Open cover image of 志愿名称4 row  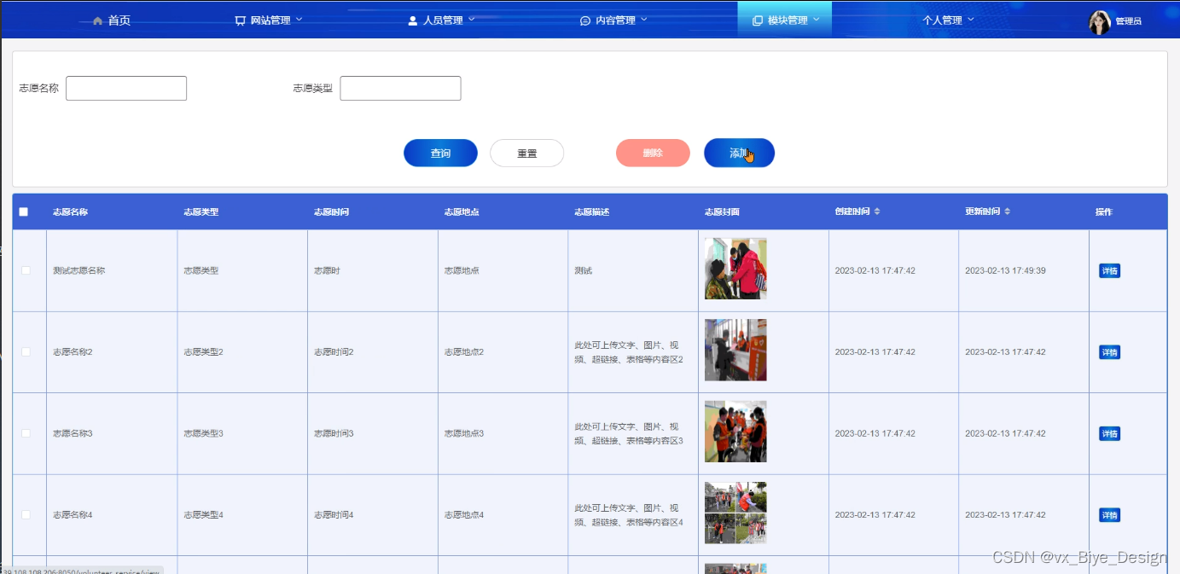click(x=735, y=513)
